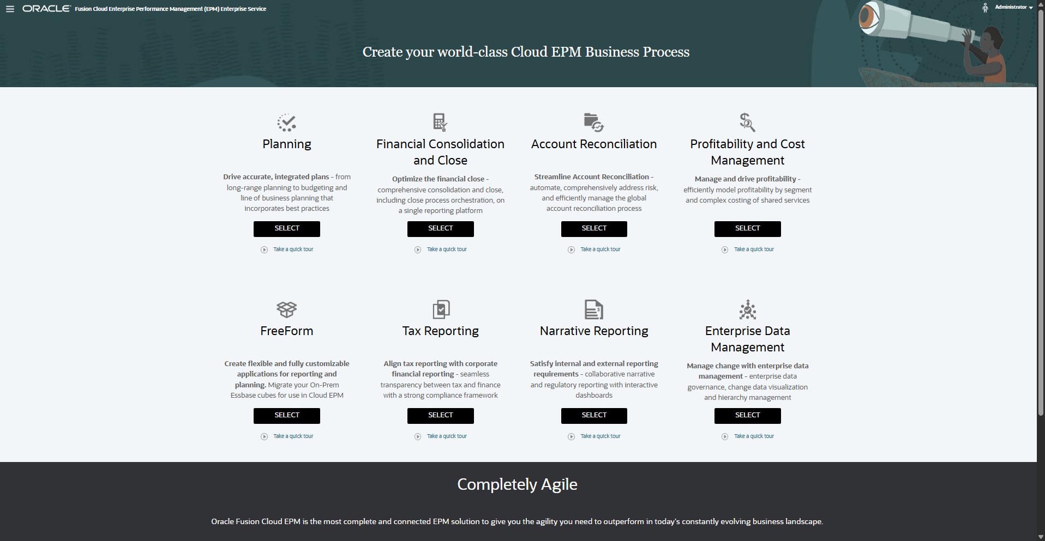Click the 'Create your world-class Cloud EPM' banner title
This screenshot has width=1045, height=541.
click(x=526, y=52)
